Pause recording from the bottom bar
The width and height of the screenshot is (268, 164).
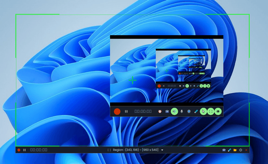[x=24, y=150]
